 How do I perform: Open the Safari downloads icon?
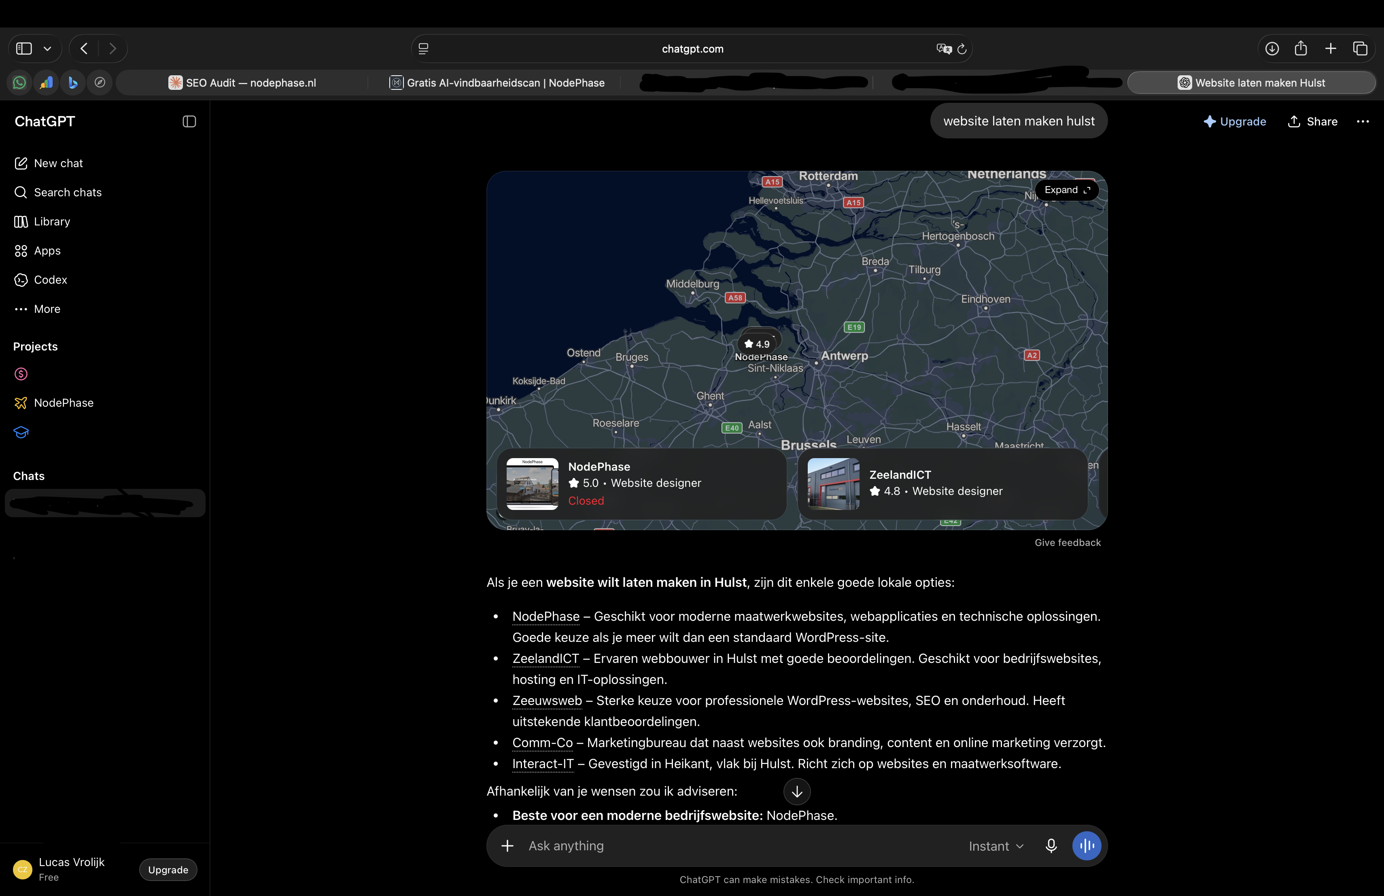click(x=1272, y=49)
